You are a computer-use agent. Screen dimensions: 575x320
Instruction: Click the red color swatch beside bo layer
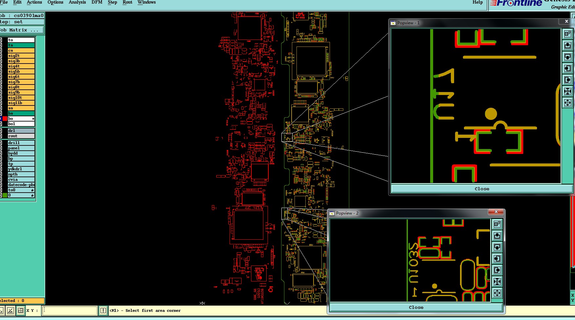pyautogui.click(x=5, y=119)
